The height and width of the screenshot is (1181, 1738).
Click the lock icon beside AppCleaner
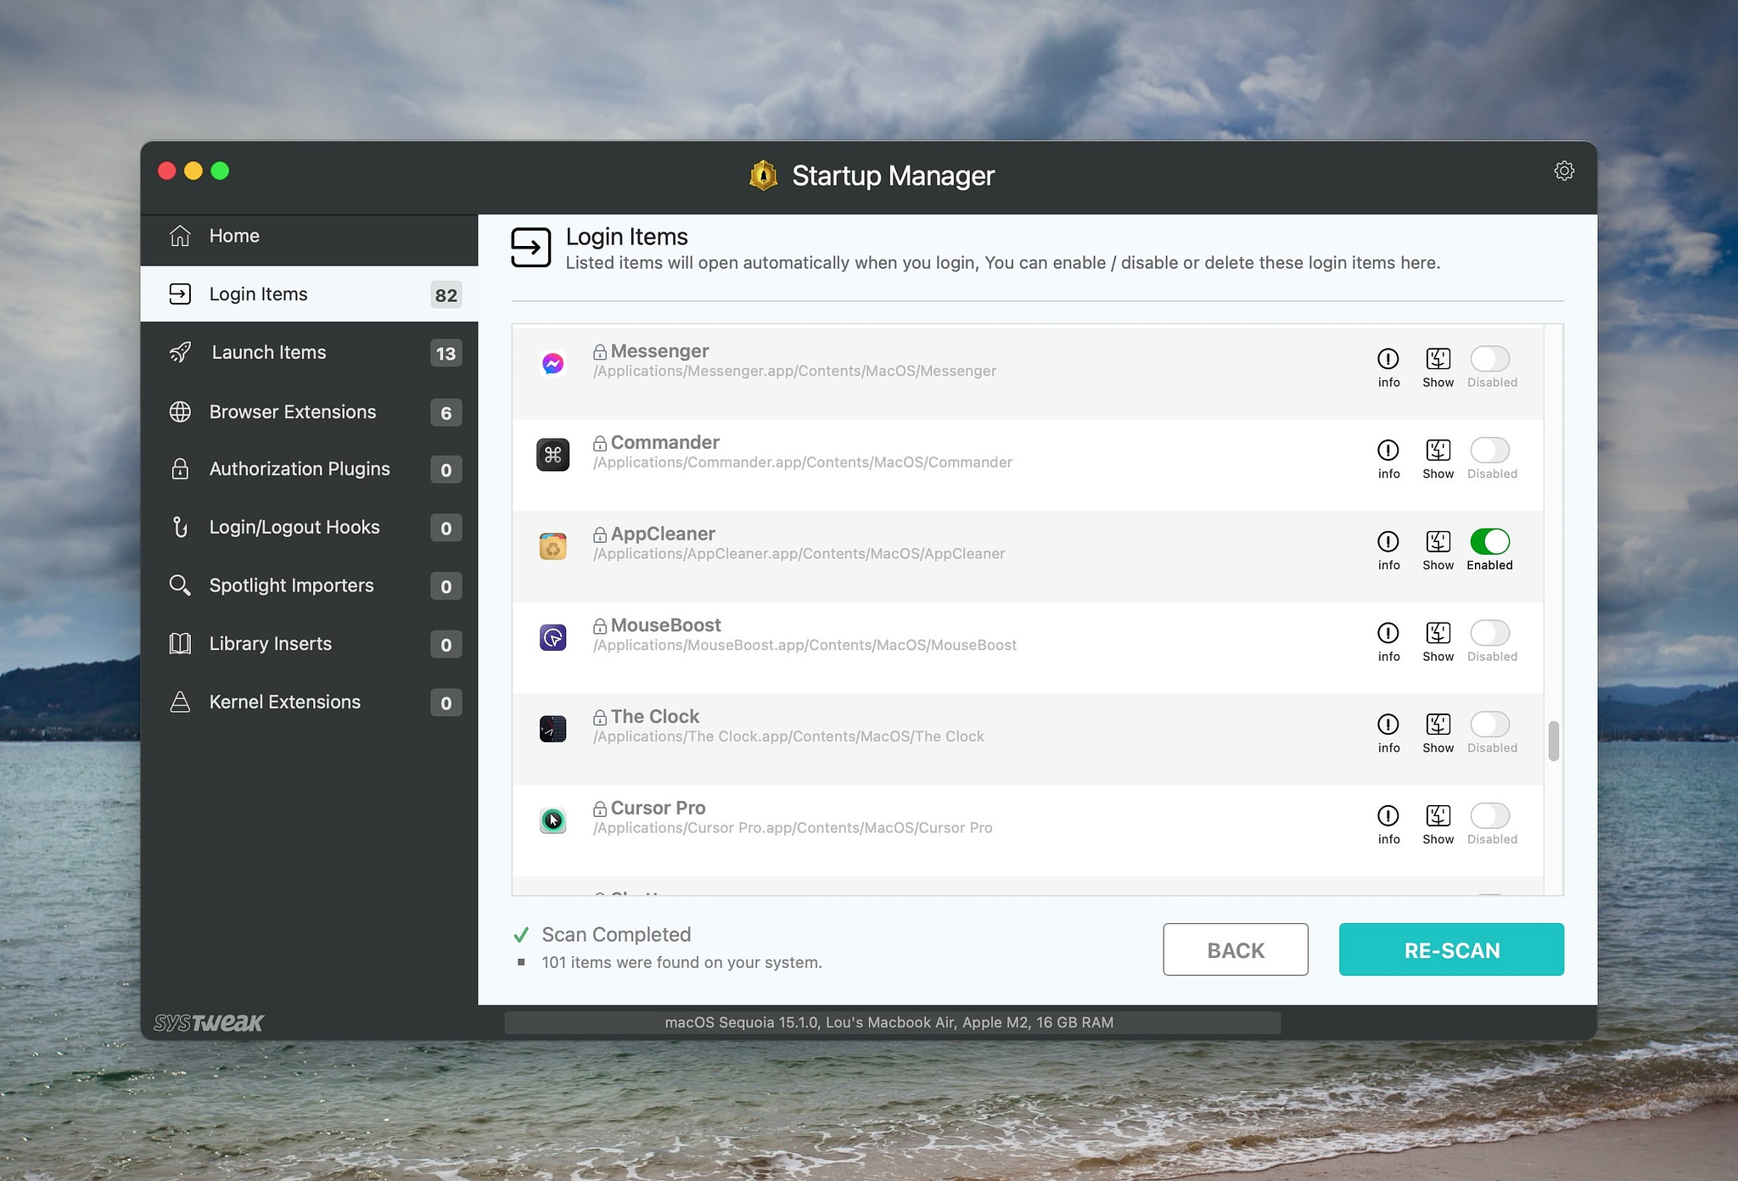[x=599, y=535]
